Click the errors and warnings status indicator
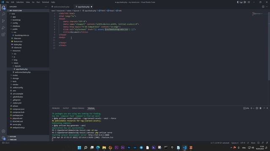270x151 pixels. [x=5, y=143]
